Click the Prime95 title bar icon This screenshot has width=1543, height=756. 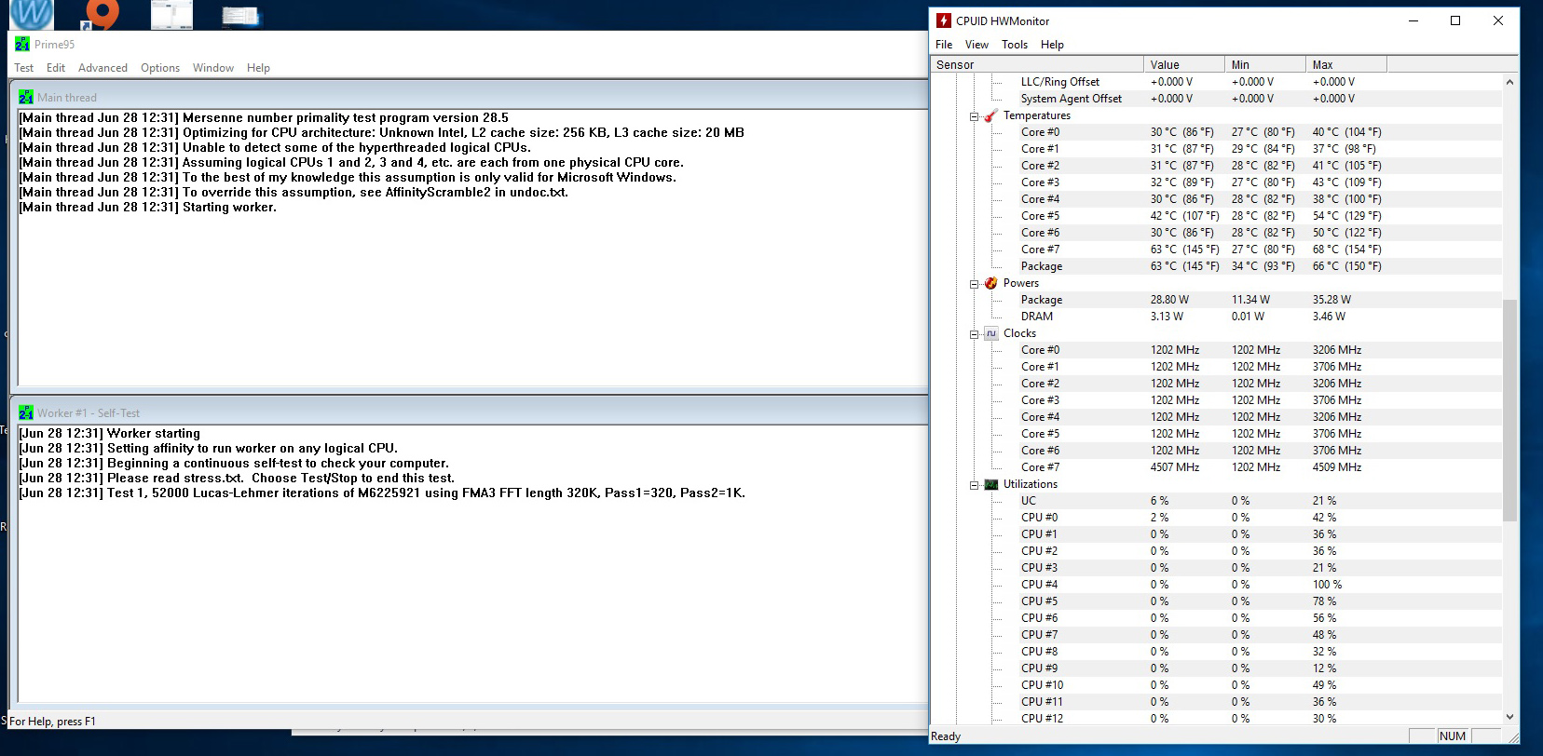(22, 44)
